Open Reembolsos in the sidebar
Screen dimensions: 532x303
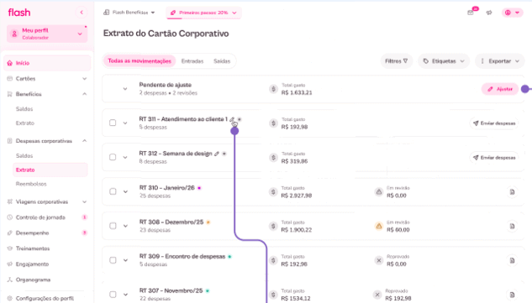(x=31, y=184)
